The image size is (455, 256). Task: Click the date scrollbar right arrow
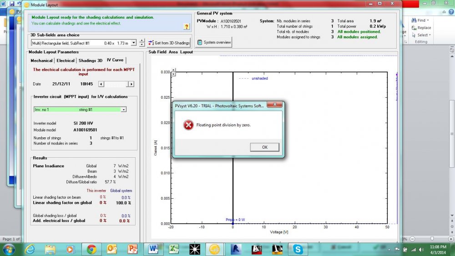point(131,84)
